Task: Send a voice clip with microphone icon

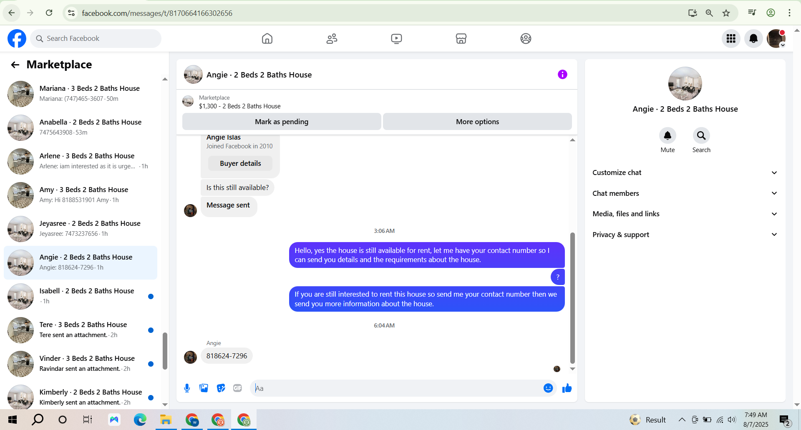Action: [187, 388]
